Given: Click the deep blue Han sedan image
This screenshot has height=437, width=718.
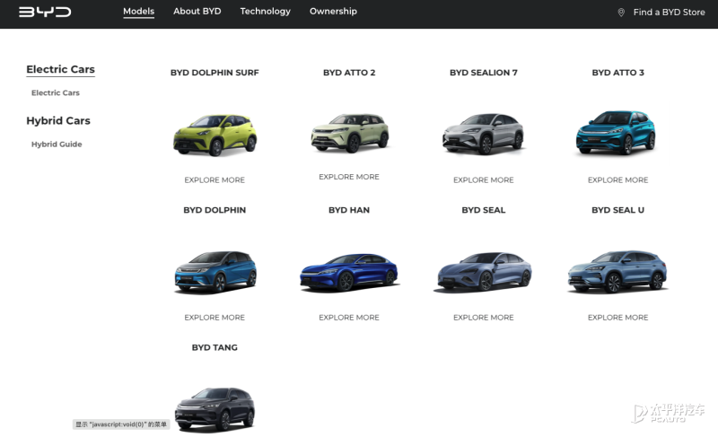Looking at the screenshot, I should click(349, 272).
